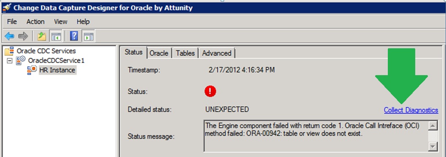Open the View menu
Image resolution: width=446 pixels, height=157 pixels.
click(x=61, y=21)
